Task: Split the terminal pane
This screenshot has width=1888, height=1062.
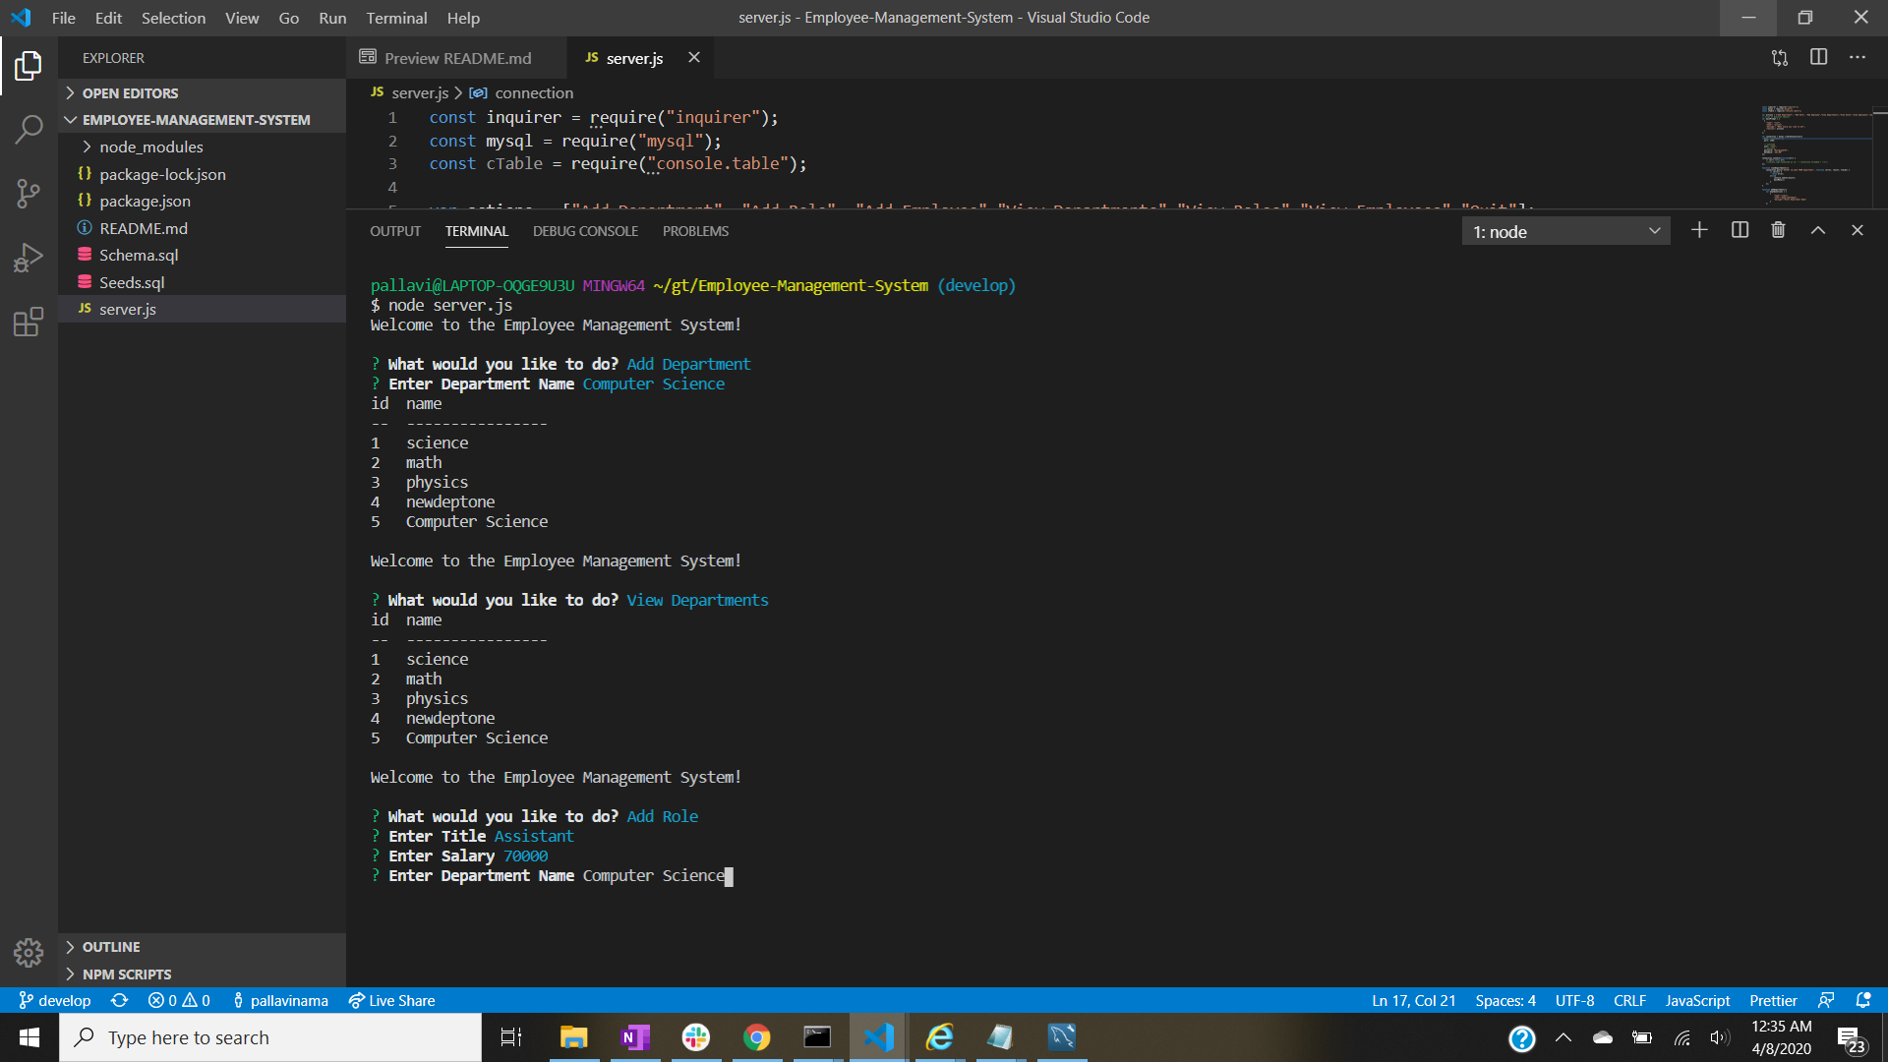Action: point(1740,229)
